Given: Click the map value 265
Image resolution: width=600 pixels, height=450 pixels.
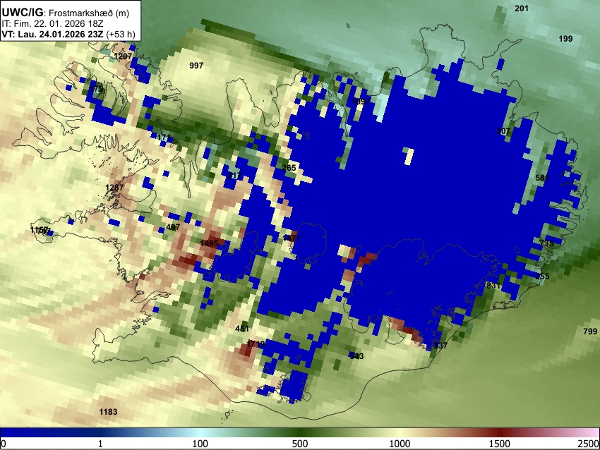Looking at the screenshot, I should (289, 168).
